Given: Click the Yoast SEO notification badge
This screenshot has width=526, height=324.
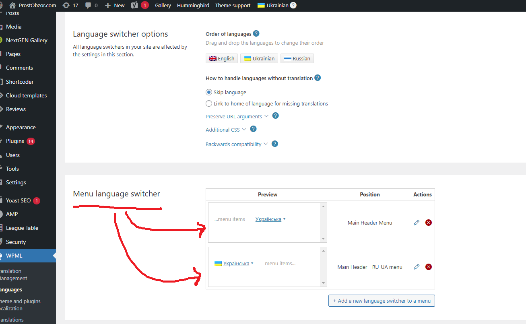Looking at the screenshot, I should [x=37, y=200].
